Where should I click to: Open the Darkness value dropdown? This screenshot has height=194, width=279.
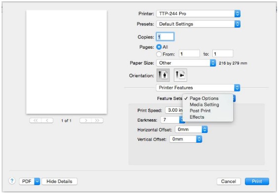173,120
